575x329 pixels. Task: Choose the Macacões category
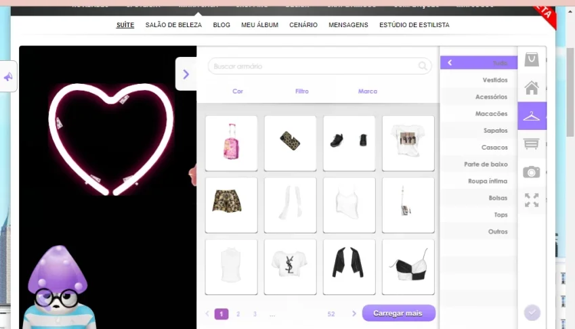[x=479, y=114]
